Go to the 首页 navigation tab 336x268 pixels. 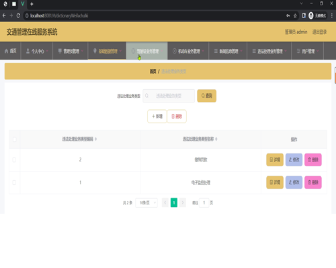pyautogui.click(x=10, y=51)
